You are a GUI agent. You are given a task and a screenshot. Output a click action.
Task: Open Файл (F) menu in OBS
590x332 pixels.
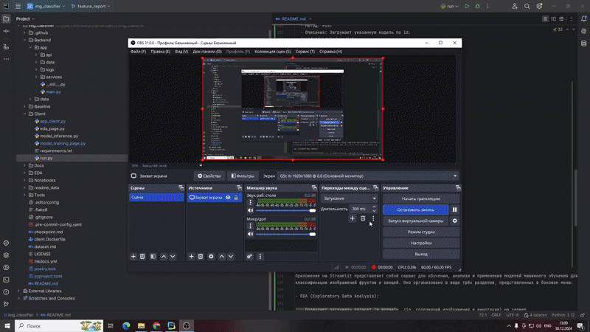(138, 52)
